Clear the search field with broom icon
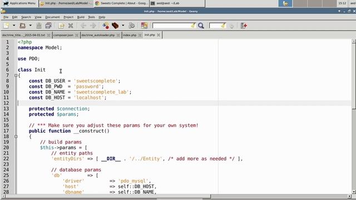The height and width of the screenshot is (200, 356). (193, 26)
